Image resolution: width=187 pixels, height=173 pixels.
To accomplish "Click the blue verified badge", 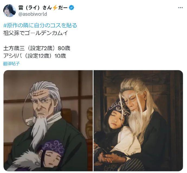I will [x=72, y=8].
